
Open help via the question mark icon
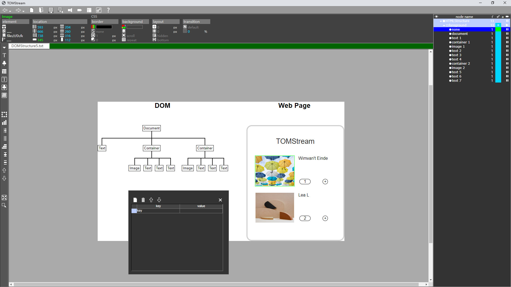108,10
